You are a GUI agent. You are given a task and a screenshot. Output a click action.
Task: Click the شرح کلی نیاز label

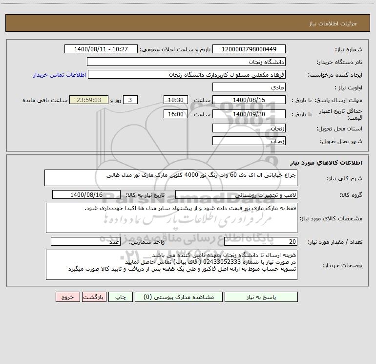coord(345,178)
